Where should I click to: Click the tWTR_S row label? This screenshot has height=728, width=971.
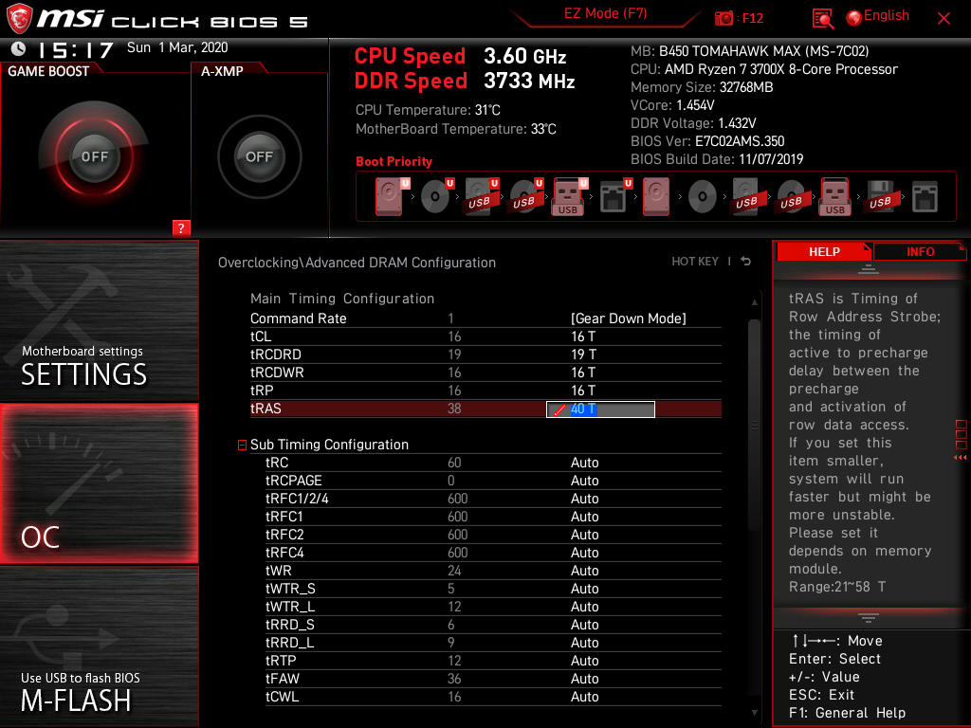click(x=290, y=588)
